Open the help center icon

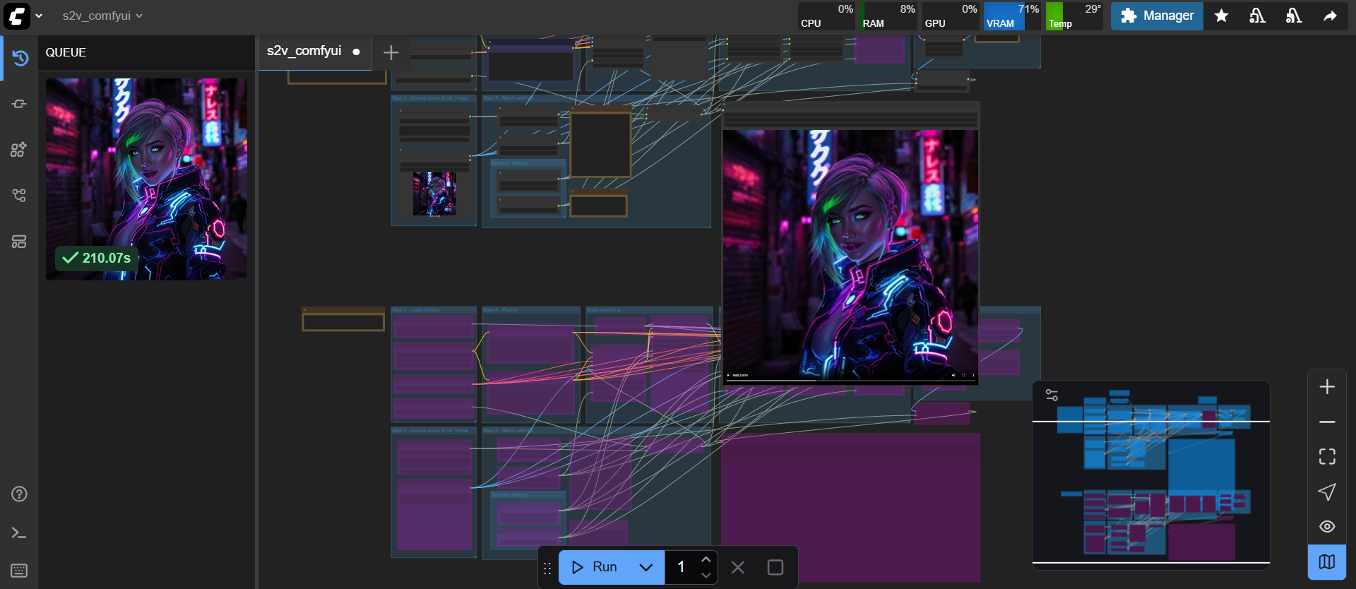[19, 494]
